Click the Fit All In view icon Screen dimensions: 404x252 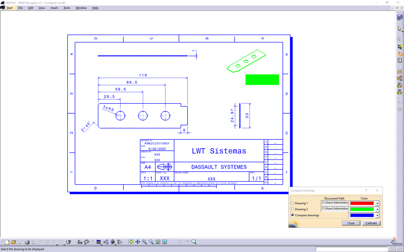pos(131,242)
